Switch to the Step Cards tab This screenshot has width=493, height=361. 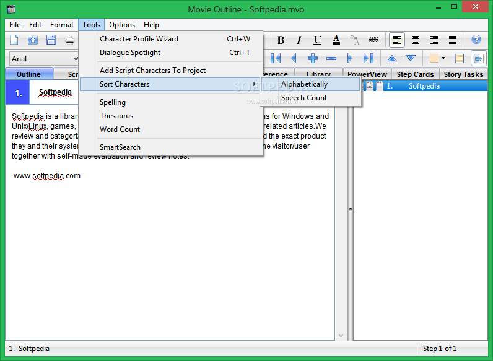tap(415, 74)
